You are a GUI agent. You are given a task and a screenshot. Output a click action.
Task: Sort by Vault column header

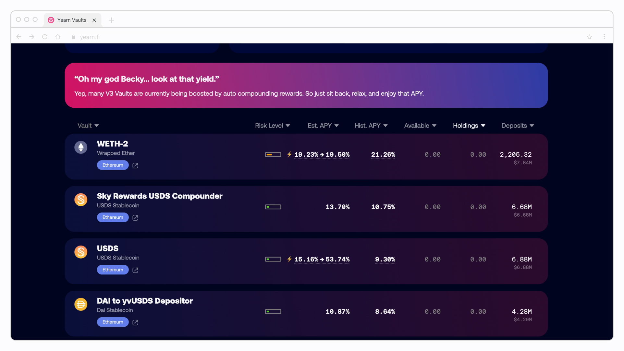88,126
